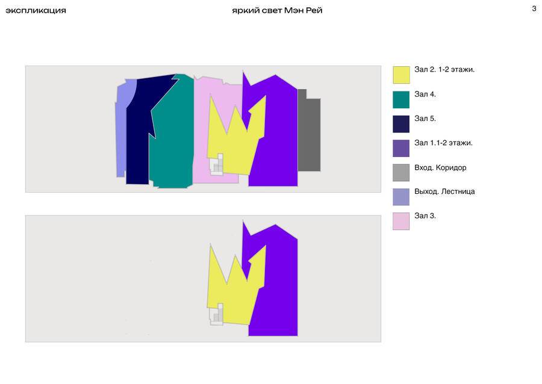Screen dimensions: 542x384
Task: Select the 'Выход. Лестница' legend label
Action: click(444, 191)
